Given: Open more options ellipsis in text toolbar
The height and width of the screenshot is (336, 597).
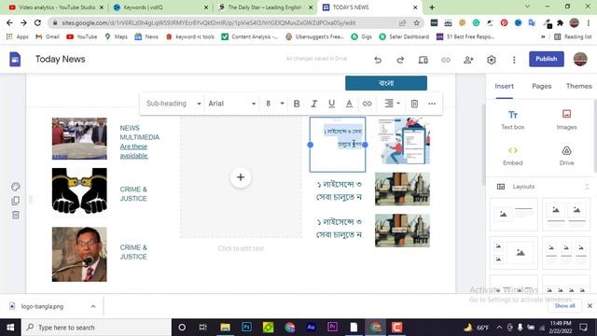Looking at the screenshot, I should pyautogui.click(x=432, y=104).
